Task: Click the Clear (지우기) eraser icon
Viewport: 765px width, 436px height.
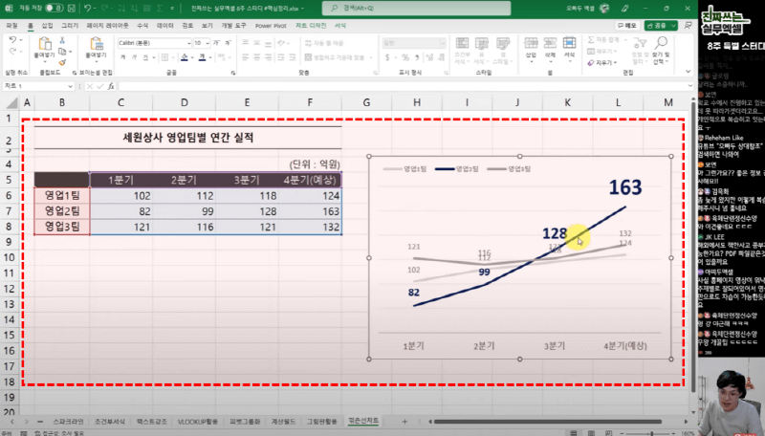Action: click(x=598, y=63)
